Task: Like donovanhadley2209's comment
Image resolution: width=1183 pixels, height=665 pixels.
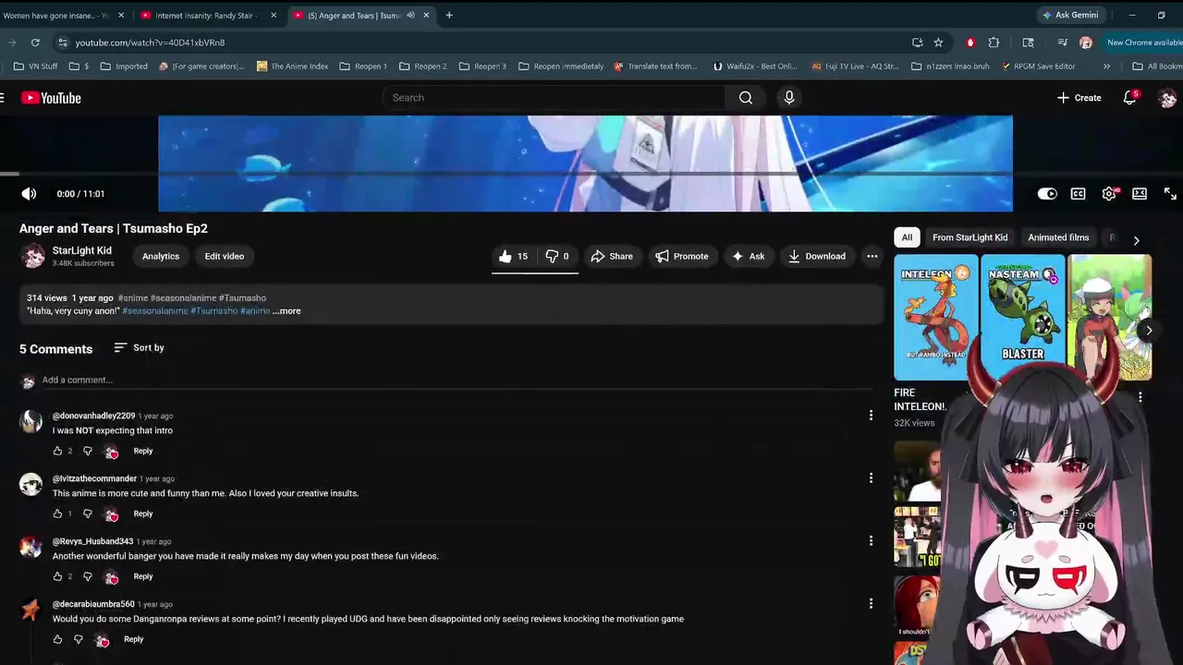Action: pyautogui.click(x=57, y=452)
